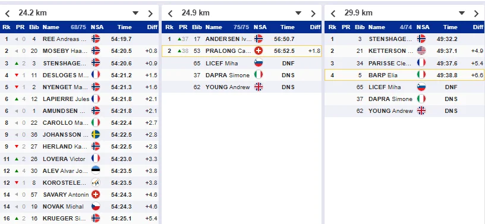Screen dimensions: 485x224
Task: Click the 29.9 km split title
Action: point(358,13)
